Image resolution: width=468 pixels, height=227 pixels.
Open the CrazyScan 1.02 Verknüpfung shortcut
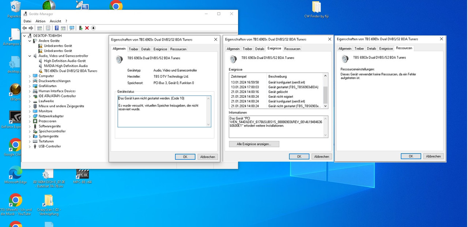[49, 205]
